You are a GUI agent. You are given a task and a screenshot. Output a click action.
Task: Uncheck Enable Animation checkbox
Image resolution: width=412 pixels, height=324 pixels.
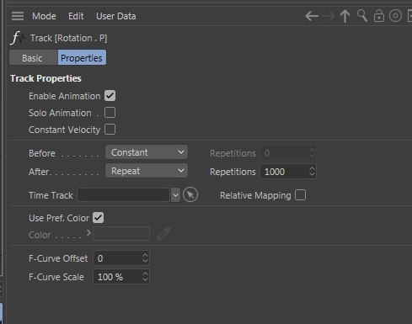pyautogui.click(x=110, y=96)
